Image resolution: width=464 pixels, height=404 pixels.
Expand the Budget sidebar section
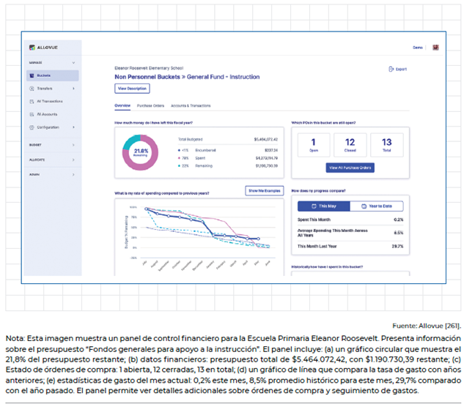pos(74,145)
